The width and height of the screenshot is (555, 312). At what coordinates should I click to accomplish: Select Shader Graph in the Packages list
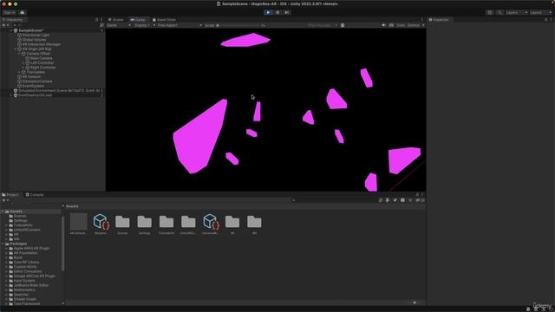point(24,299)
